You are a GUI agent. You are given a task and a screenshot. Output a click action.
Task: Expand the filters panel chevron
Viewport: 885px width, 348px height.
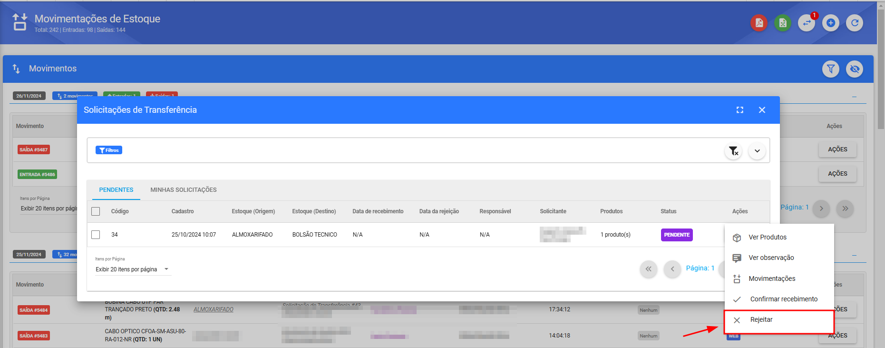[x=757, y=151]
